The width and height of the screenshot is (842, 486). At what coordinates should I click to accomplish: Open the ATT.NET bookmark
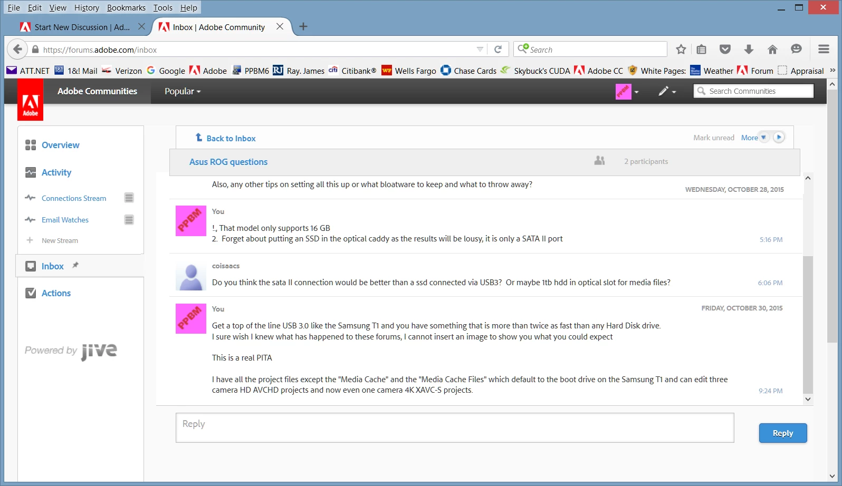pyautogui.click(x=28, y=71)
